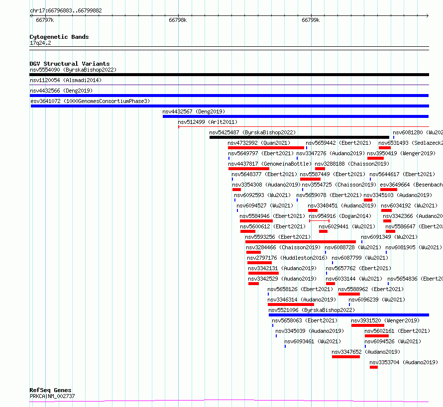The image size is (443, 407).
Task: Select the blue bar under nsv5521096
Action: tap(349, 315)
